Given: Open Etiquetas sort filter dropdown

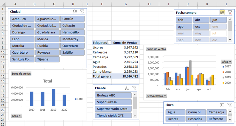Looking at the screenshot, I should (109, 43).
